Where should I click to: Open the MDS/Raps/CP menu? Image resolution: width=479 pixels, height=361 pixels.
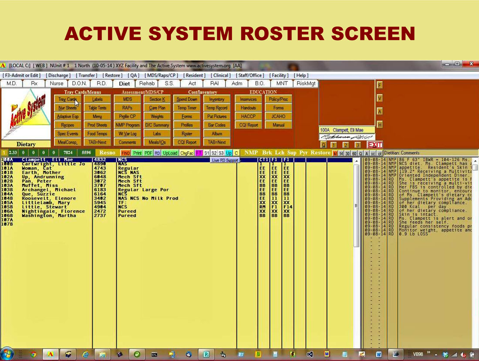point(161,75)
